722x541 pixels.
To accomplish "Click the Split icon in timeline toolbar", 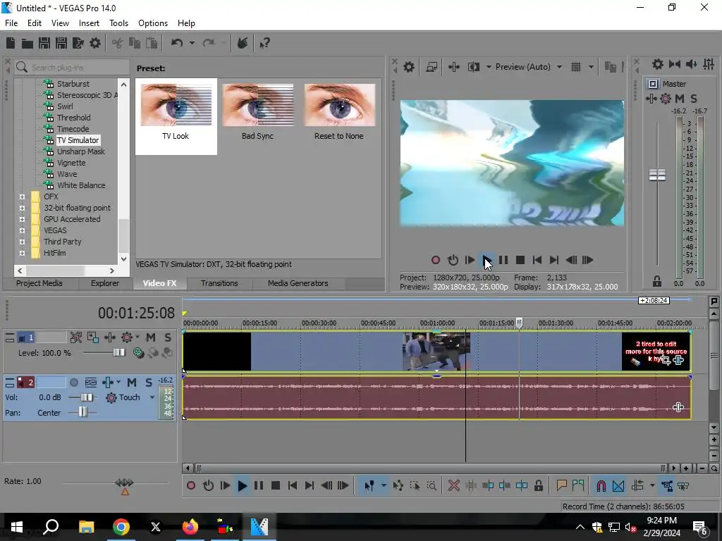I will pyautogui.click(x=522, y=486).
